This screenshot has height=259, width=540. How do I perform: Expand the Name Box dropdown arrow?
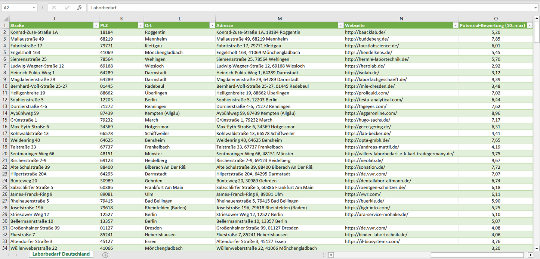pyautogui.click(x=34, y=7)
